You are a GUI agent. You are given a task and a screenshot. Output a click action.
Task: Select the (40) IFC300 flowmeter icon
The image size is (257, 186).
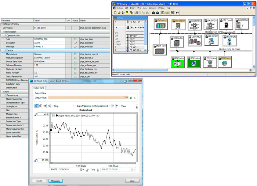point(211,40)
